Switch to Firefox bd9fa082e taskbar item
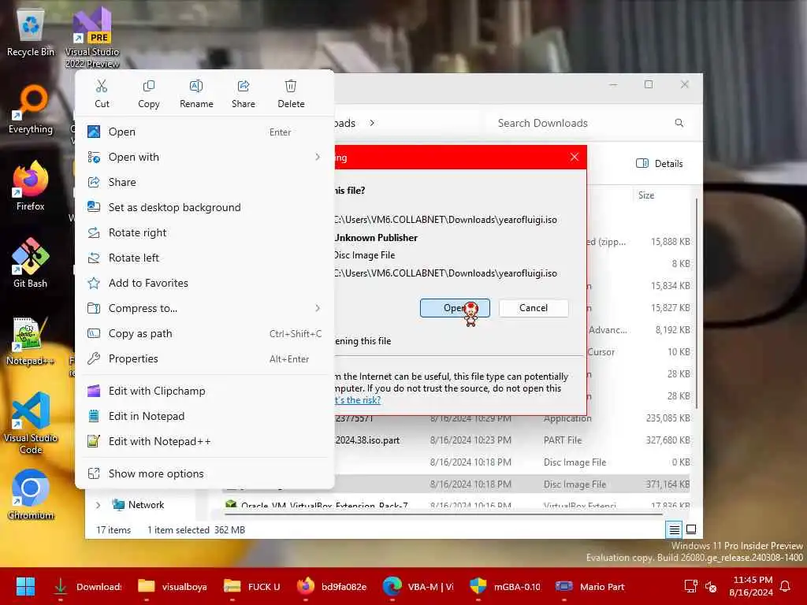Screen dimensions: 807x605 tap(332, 586)
